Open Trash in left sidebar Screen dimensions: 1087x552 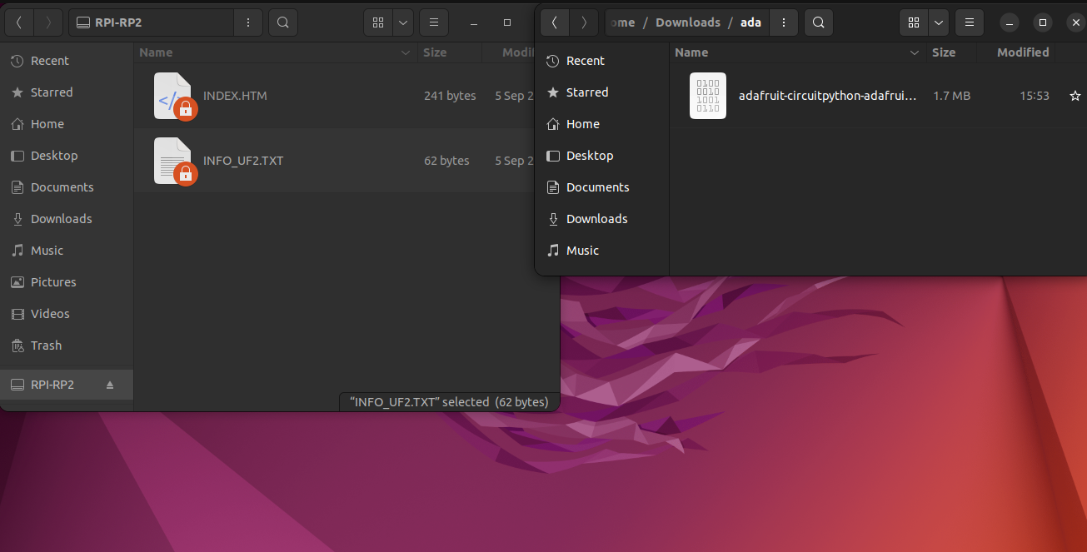[46, 346]
